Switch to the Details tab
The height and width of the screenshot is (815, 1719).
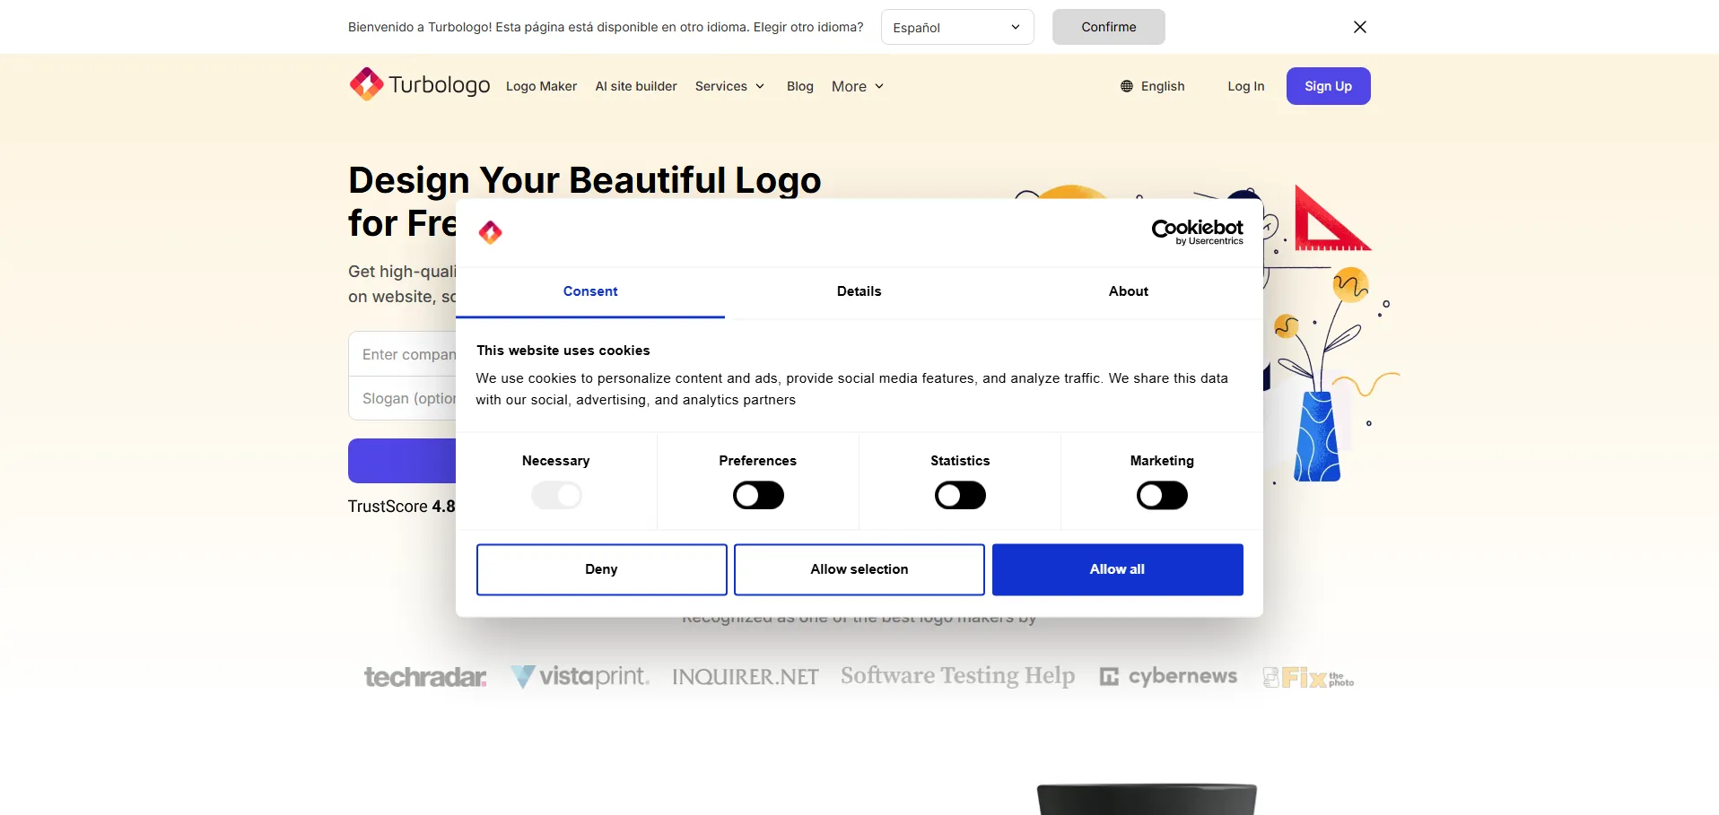pyautogui.click(x=859, y=291)
